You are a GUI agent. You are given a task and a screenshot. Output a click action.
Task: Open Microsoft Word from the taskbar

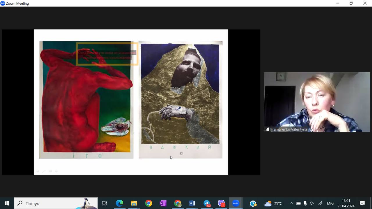click(192, 203)
